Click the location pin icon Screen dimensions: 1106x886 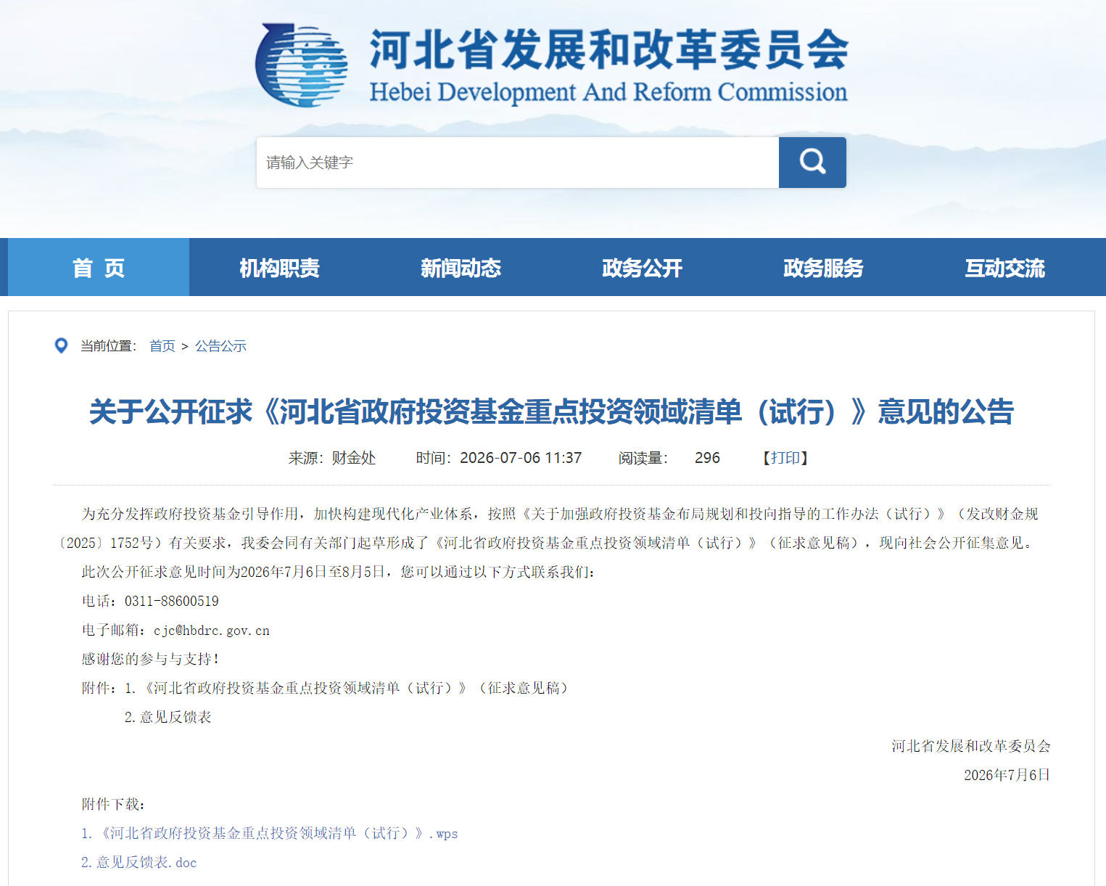(62, 345)
